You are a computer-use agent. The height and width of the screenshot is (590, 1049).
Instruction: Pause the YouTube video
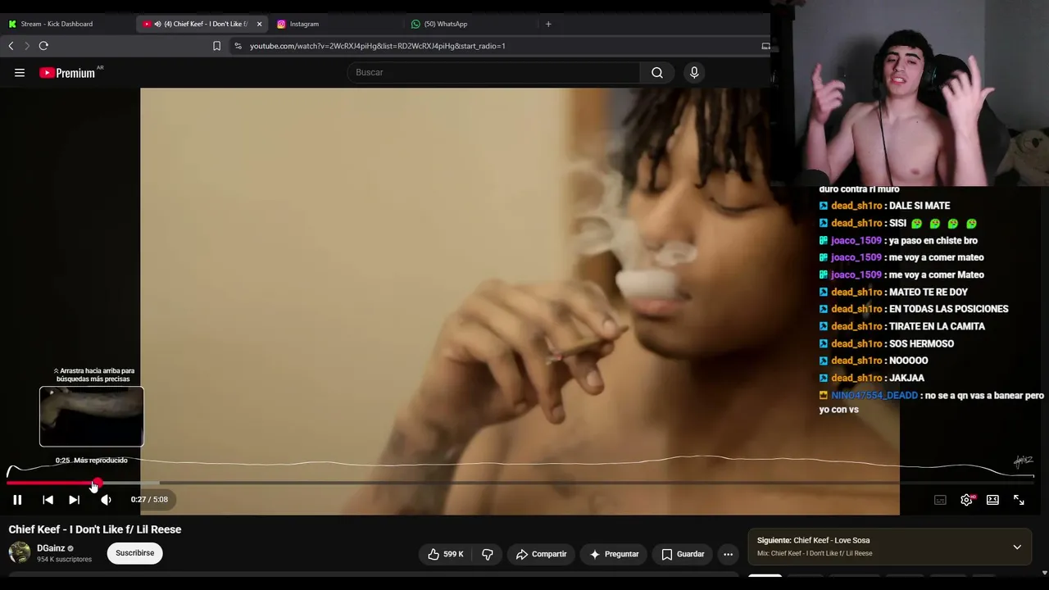point(17,500)
